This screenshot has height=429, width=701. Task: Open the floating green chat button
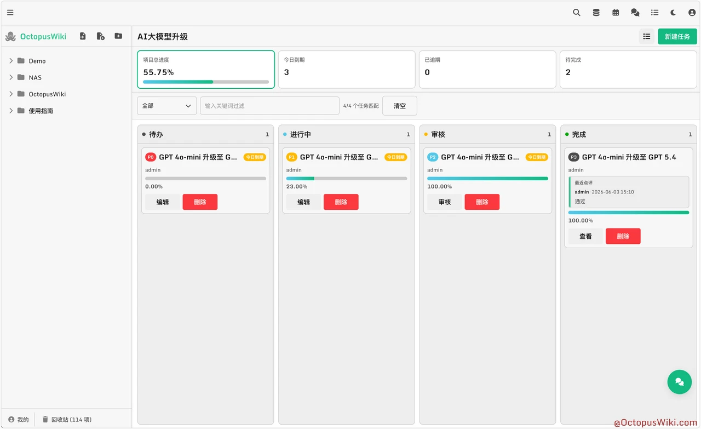680,382
